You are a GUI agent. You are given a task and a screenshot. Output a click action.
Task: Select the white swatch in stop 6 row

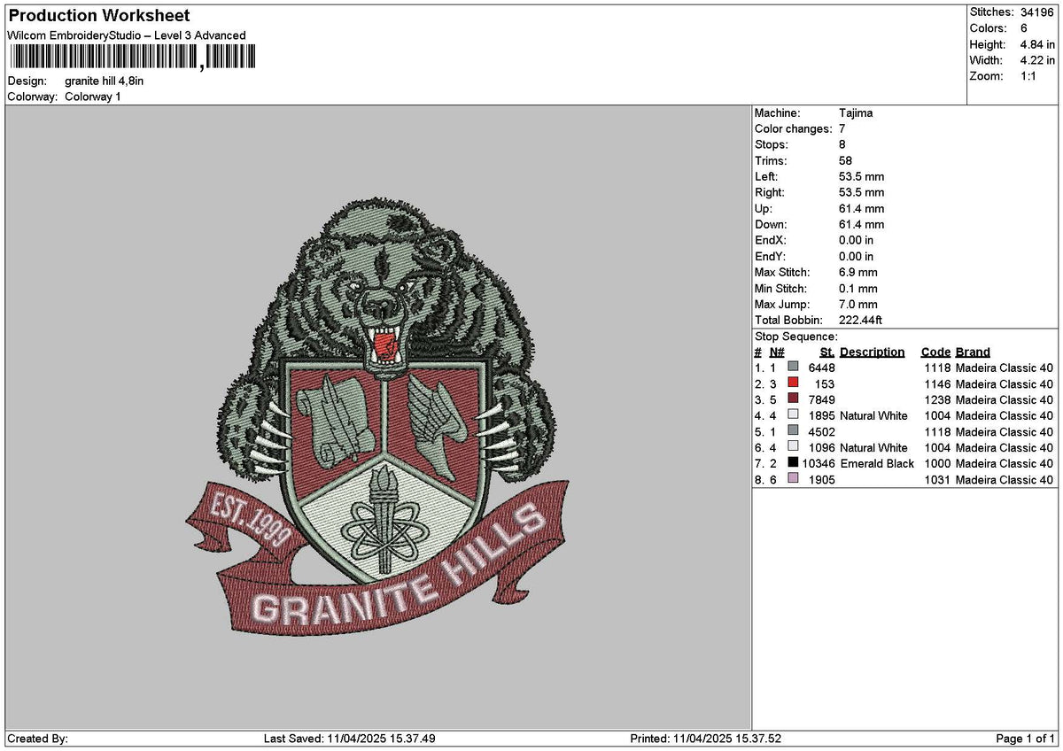[793, 446]
